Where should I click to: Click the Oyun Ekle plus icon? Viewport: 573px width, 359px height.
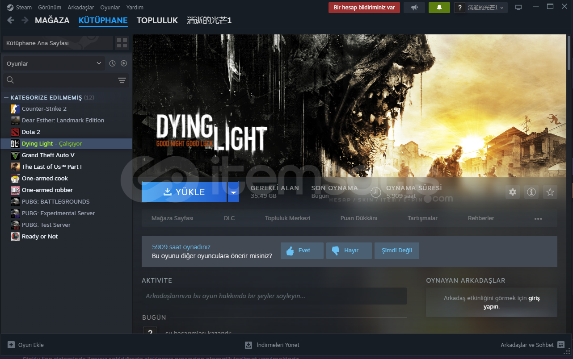click(11, 345)
